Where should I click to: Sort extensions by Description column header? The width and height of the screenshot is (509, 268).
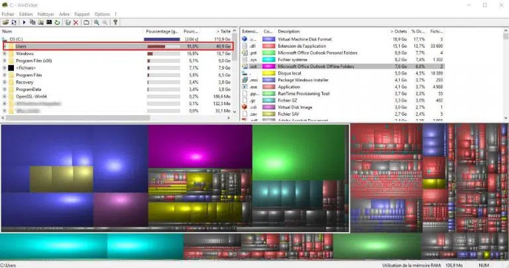(332, 32)
